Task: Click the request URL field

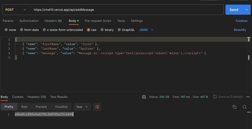Action: pos(127,10)
